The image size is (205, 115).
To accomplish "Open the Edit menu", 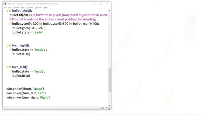I will 10,8.
